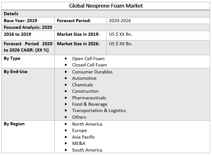The width and height of the screenshot is (212, 156).
Task: Select Transportation & Logistics entry
Action: pyautogui.click(x=99, y=110)
